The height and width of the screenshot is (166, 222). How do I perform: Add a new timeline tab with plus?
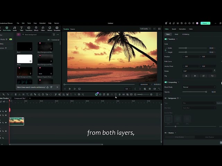(30, 98)
